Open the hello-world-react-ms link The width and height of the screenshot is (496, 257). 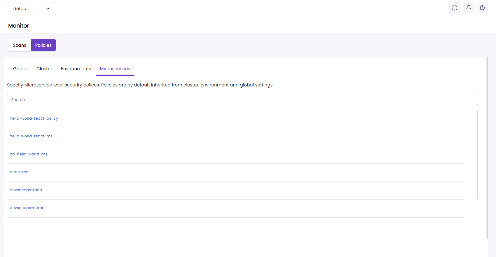(31, 136)
